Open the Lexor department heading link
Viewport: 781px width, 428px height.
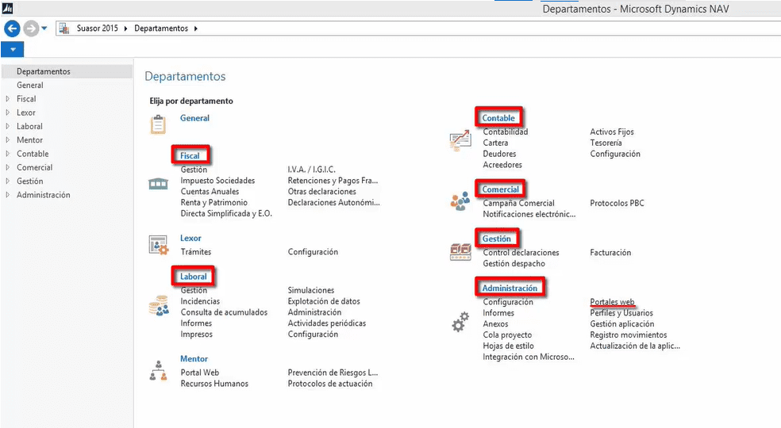(x=190, y=239)
